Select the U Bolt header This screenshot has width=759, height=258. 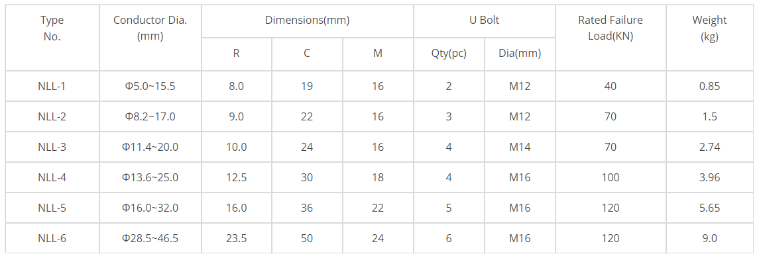[485, 21]
